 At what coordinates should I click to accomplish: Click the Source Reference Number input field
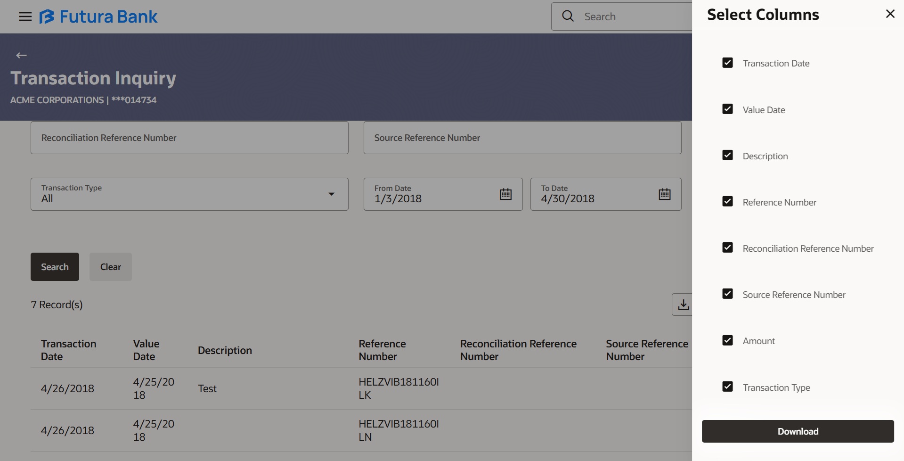tap(522, 138)
